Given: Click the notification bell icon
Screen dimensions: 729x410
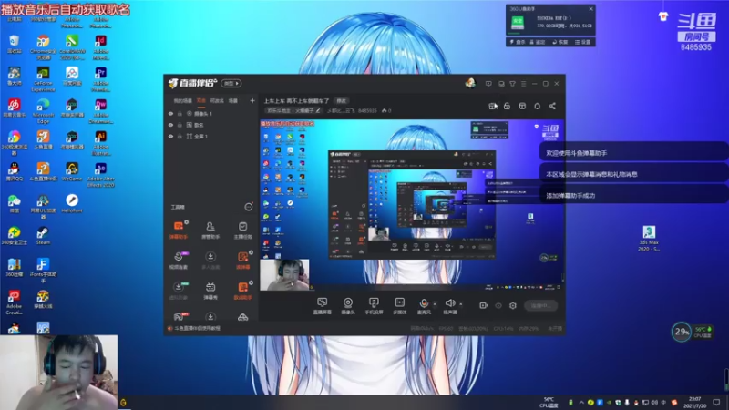Looking at the screenshot, I should tap(537, 106).
